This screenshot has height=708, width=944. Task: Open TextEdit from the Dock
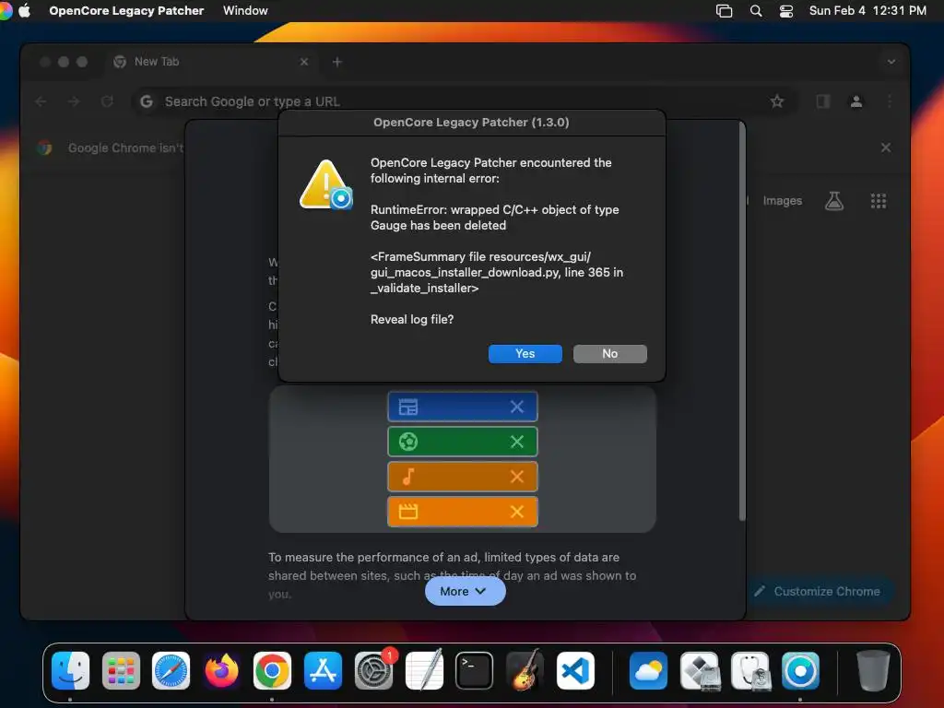click(424, 670)
